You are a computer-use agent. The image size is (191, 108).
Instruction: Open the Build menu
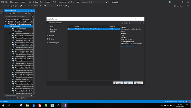point(29,2)
